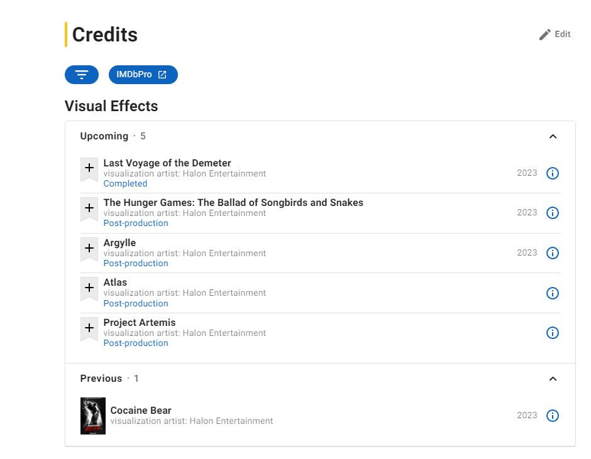
Task: Show info for Atlas credit
Action: coord(553,293)
